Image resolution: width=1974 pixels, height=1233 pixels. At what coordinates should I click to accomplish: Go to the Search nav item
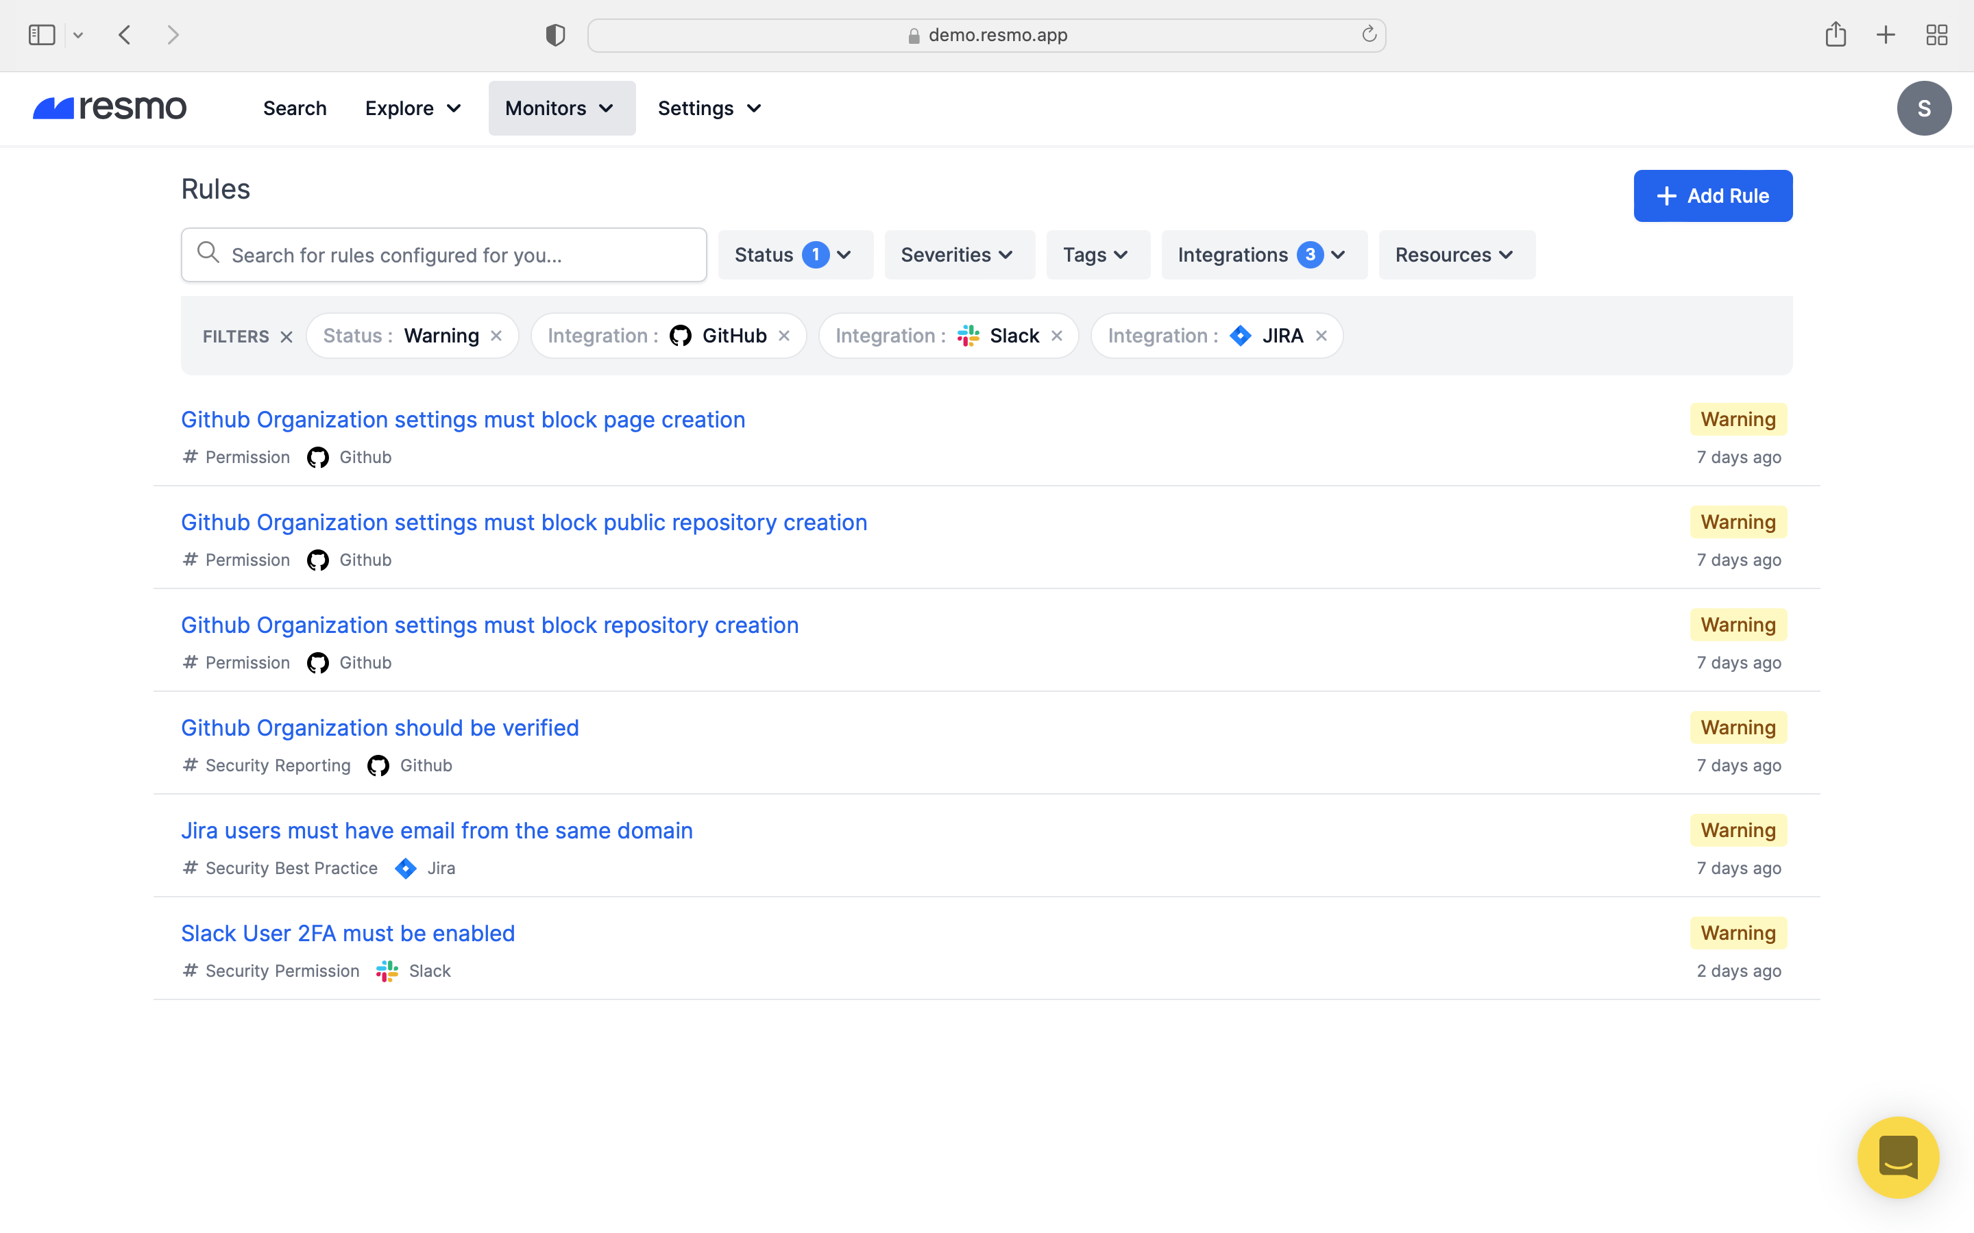pyautogui.click(x=295, y=108)
